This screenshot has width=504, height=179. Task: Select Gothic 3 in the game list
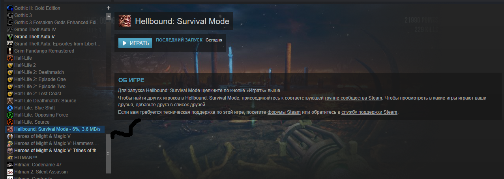[55, 15]
